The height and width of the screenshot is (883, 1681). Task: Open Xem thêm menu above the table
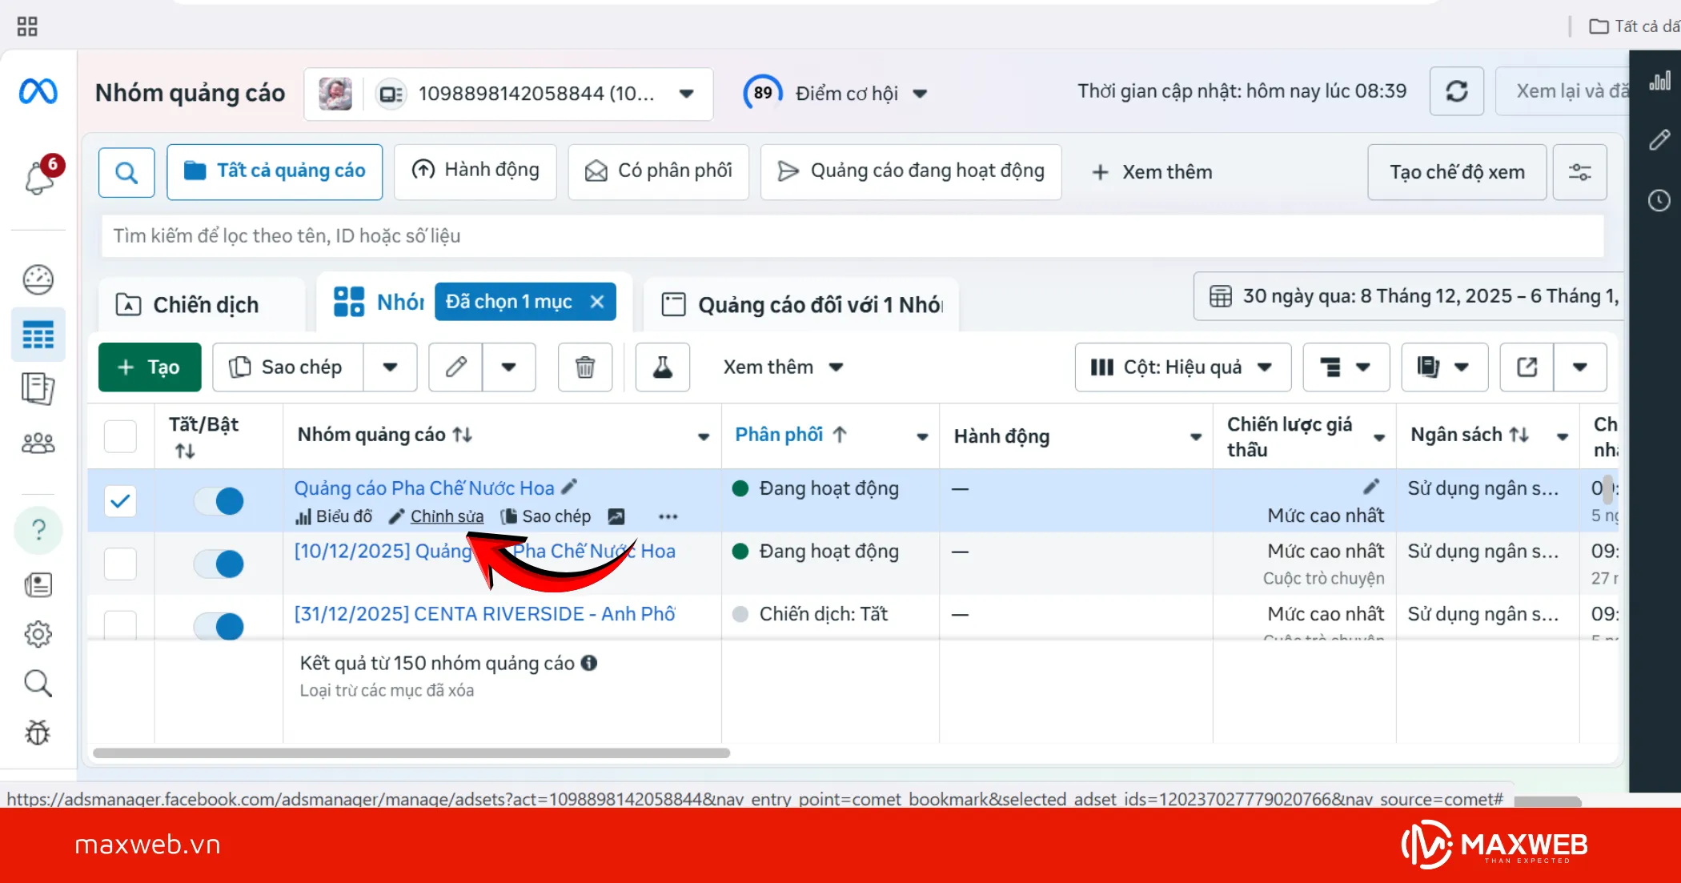point(782,367)
